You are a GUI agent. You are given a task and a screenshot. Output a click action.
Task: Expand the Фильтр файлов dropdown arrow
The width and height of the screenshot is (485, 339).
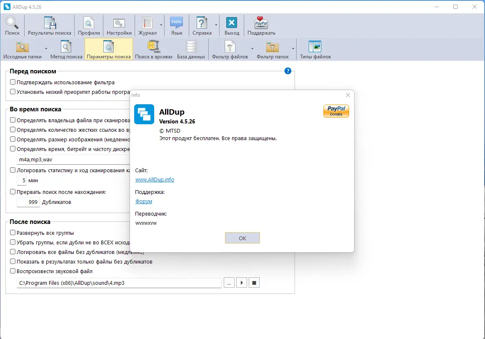(x=252, y=49)
